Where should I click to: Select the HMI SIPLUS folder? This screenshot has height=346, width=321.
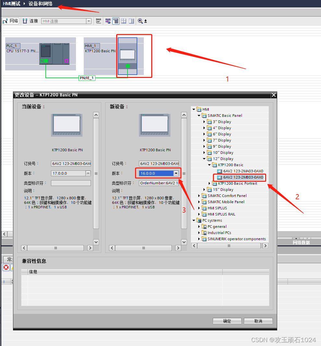(217, 208)
